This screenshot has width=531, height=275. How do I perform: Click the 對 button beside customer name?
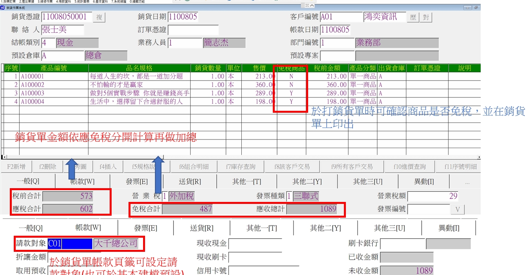coord(426,17)
